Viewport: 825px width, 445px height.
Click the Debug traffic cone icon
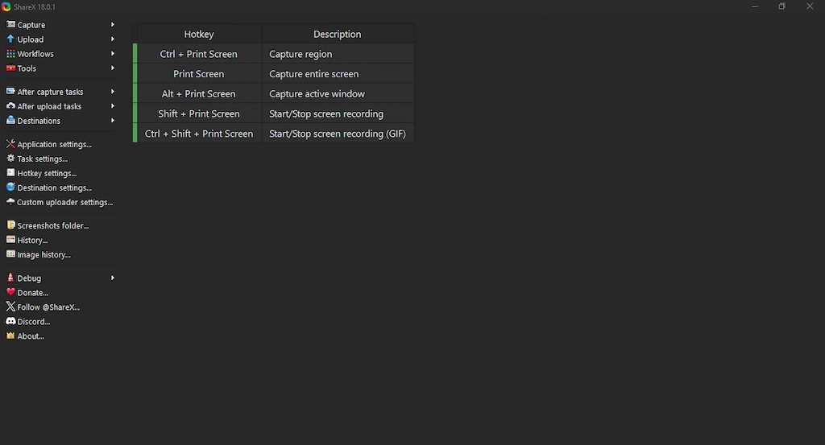tap(10, 278)
